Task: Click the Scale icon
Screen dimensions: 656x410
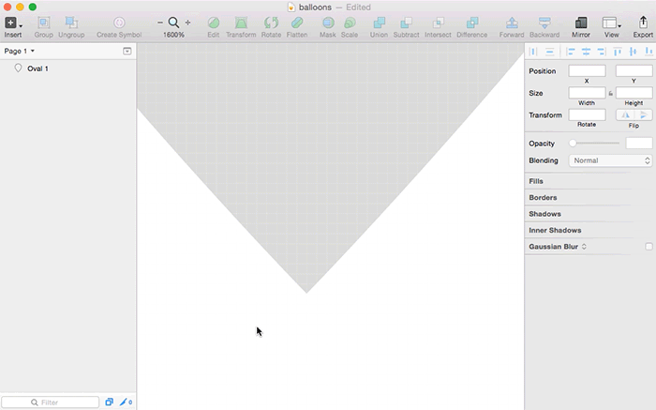Action: 350,23
